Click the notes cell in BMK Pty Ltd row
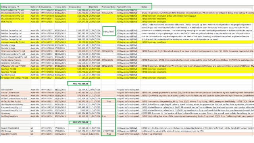 coord(197,21)
